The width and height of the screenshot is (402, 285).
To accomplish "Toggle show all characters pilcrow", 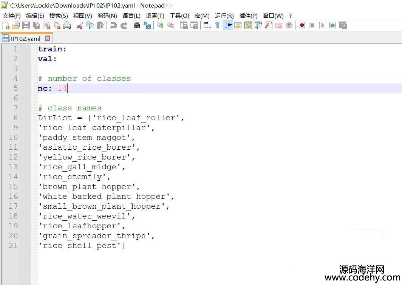I will coord(217,25).
